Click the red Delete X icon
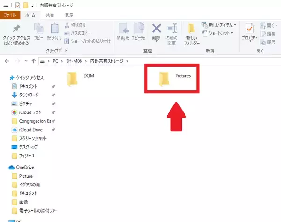Viewport: 281px width, 222px height. tap(156, 30)
